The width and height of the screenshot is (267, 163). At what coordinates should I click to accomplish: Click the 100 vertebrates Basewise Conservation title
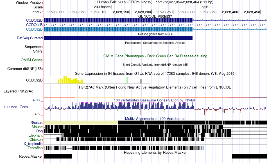155,100
